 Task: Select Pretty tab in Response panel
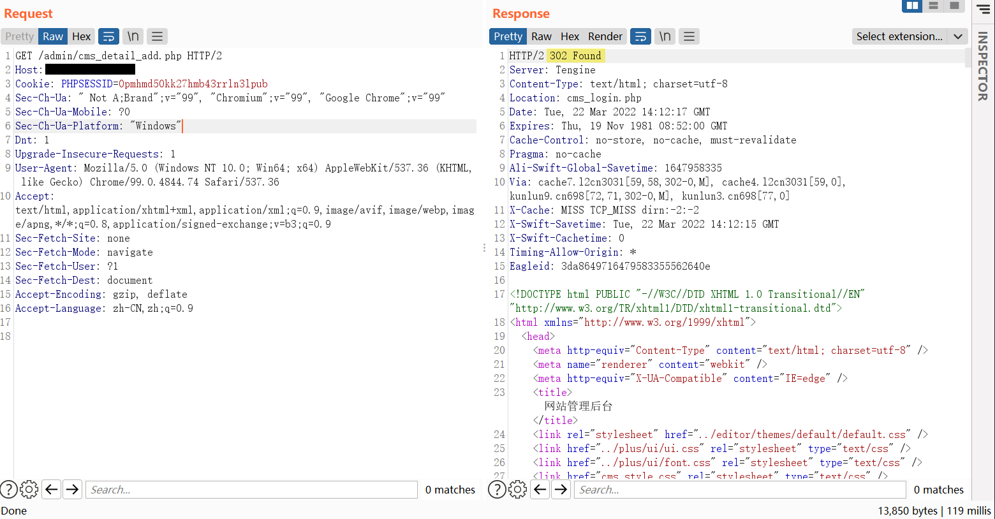click(x=508, y=36)
